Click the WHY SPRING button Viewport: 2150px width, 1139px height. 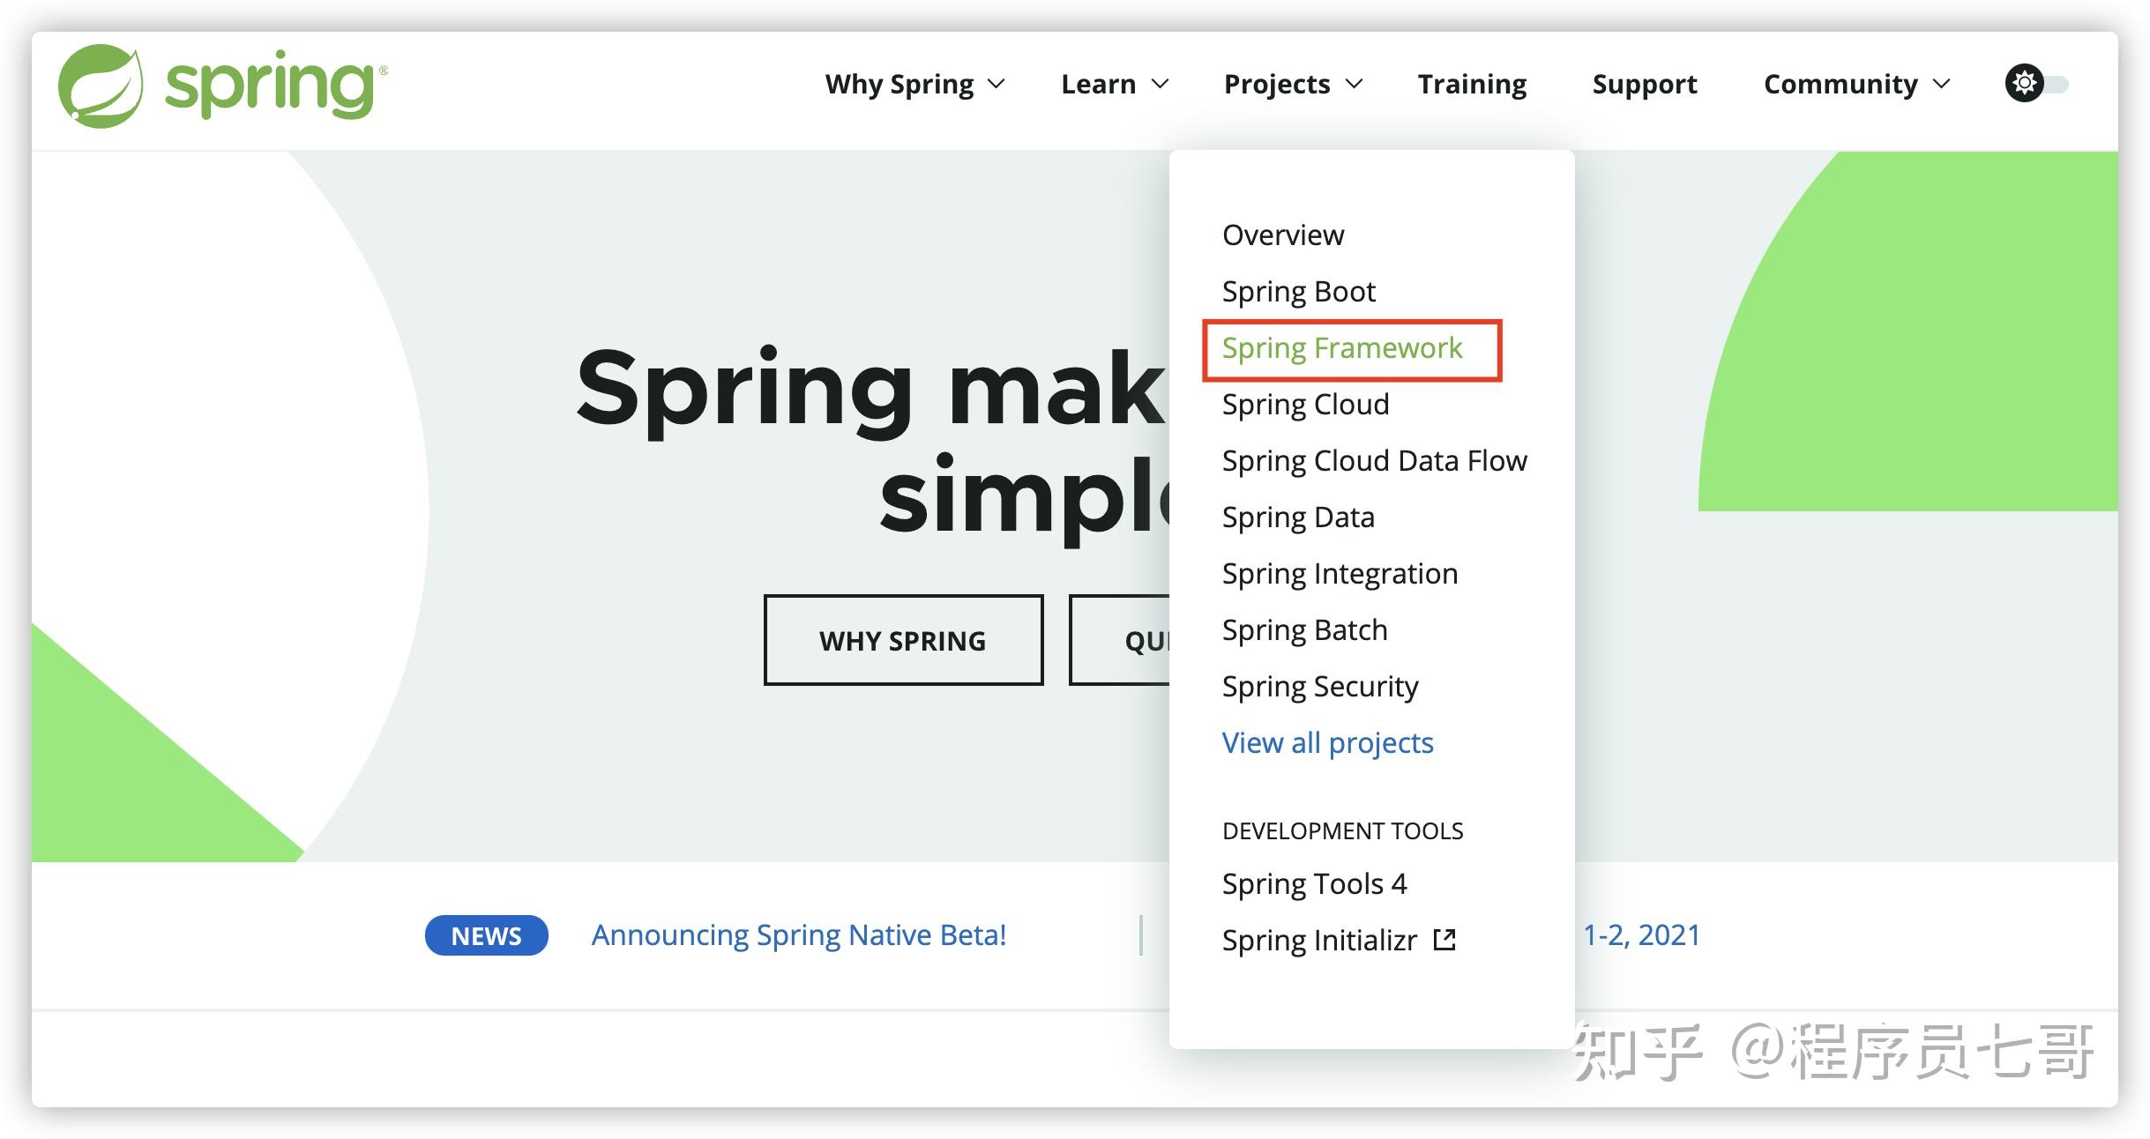click(903, 640)
